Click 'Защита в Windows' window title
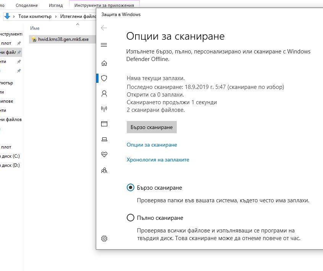This screenshot has height=271, width=323. pyautogui.click(x=121, y=15)
